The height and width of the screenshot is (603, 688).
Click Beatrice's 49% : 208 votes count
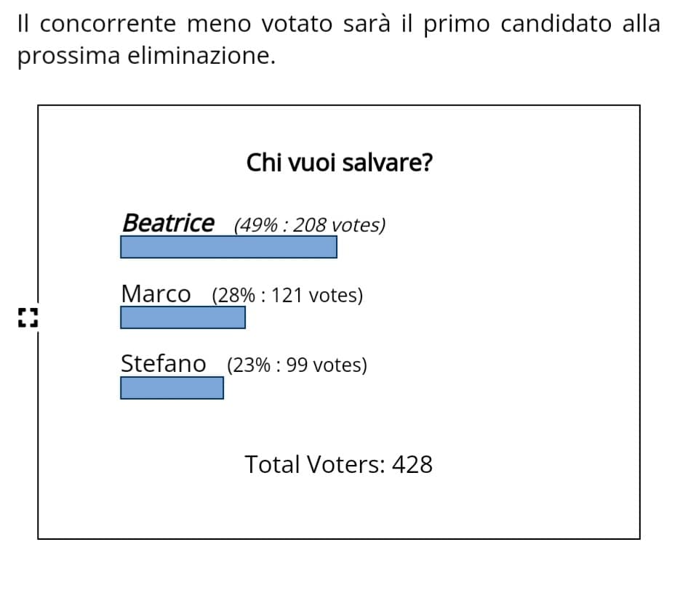(x=310, y=225)
